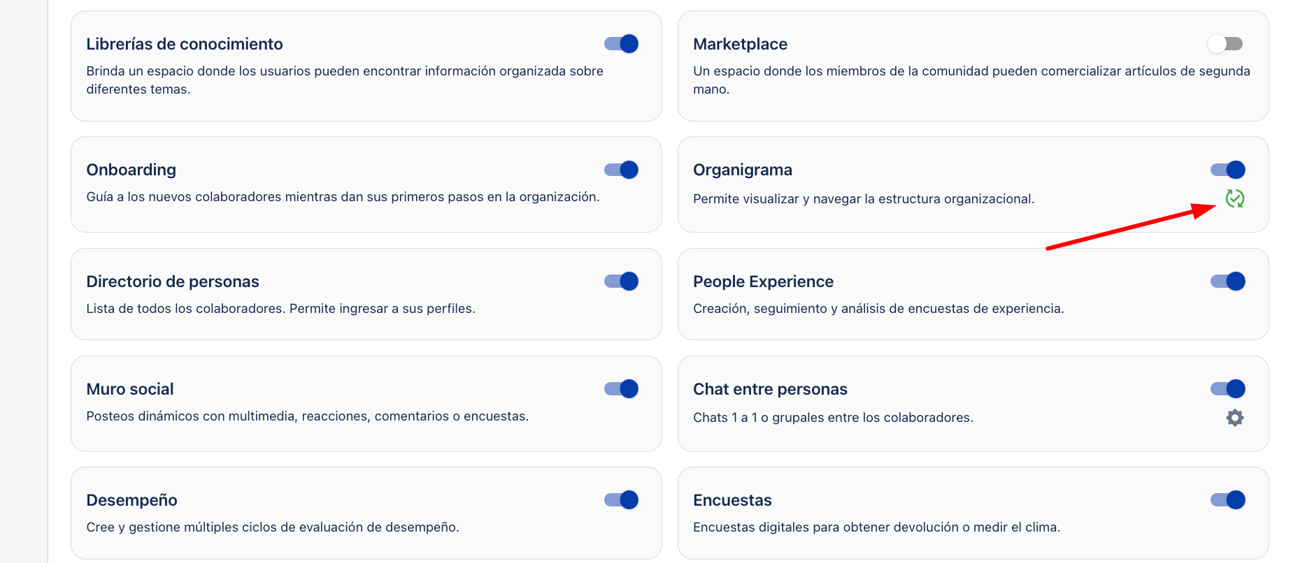The width and height of the screenshot is (1291, 563).
Task: Select the Librerías de conocimiento heading
Action: coord(185,44)
